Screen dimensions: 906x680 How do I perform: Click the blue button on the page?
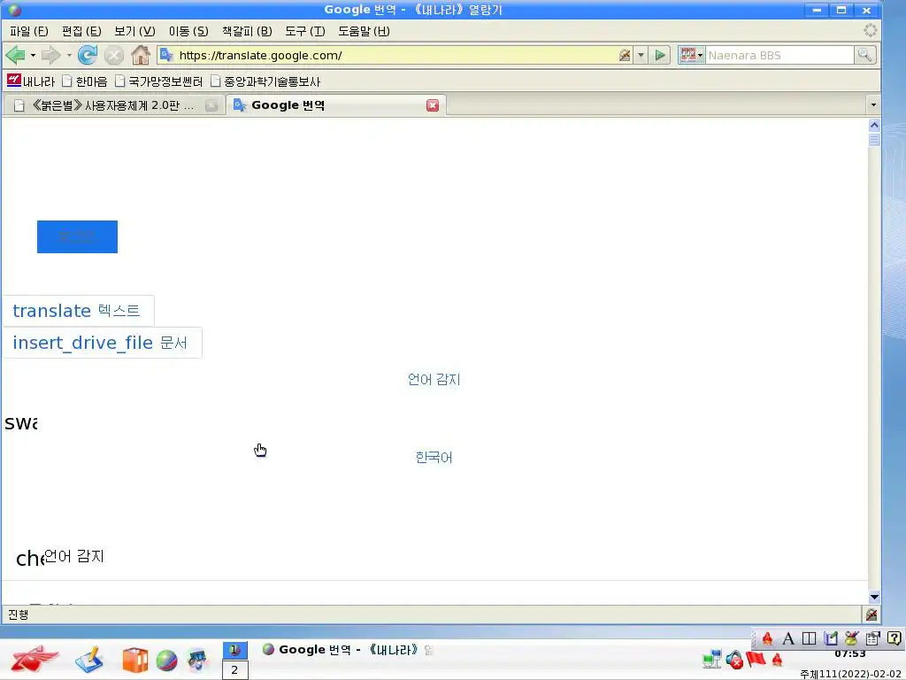click(78, 236)
